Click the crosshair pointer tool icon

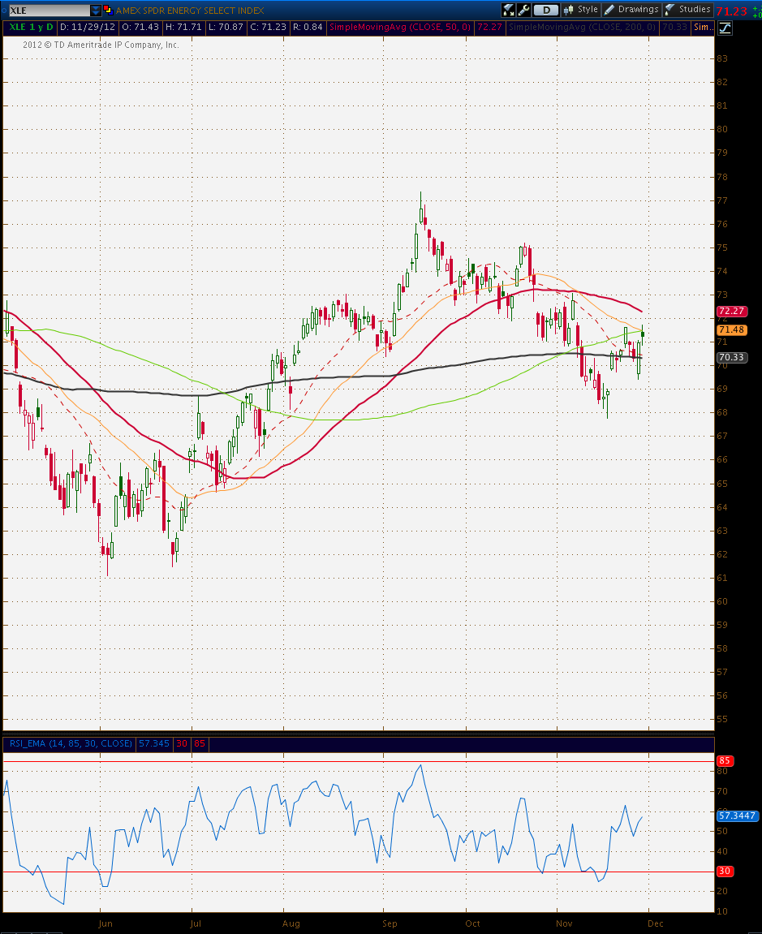point(508,10)
